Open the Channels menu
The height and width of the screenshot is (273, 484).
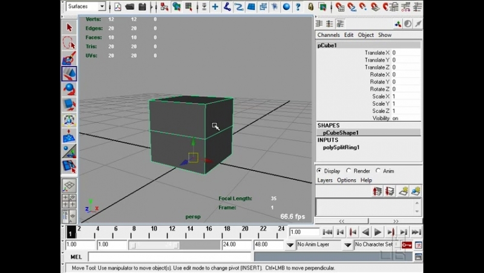329,35
